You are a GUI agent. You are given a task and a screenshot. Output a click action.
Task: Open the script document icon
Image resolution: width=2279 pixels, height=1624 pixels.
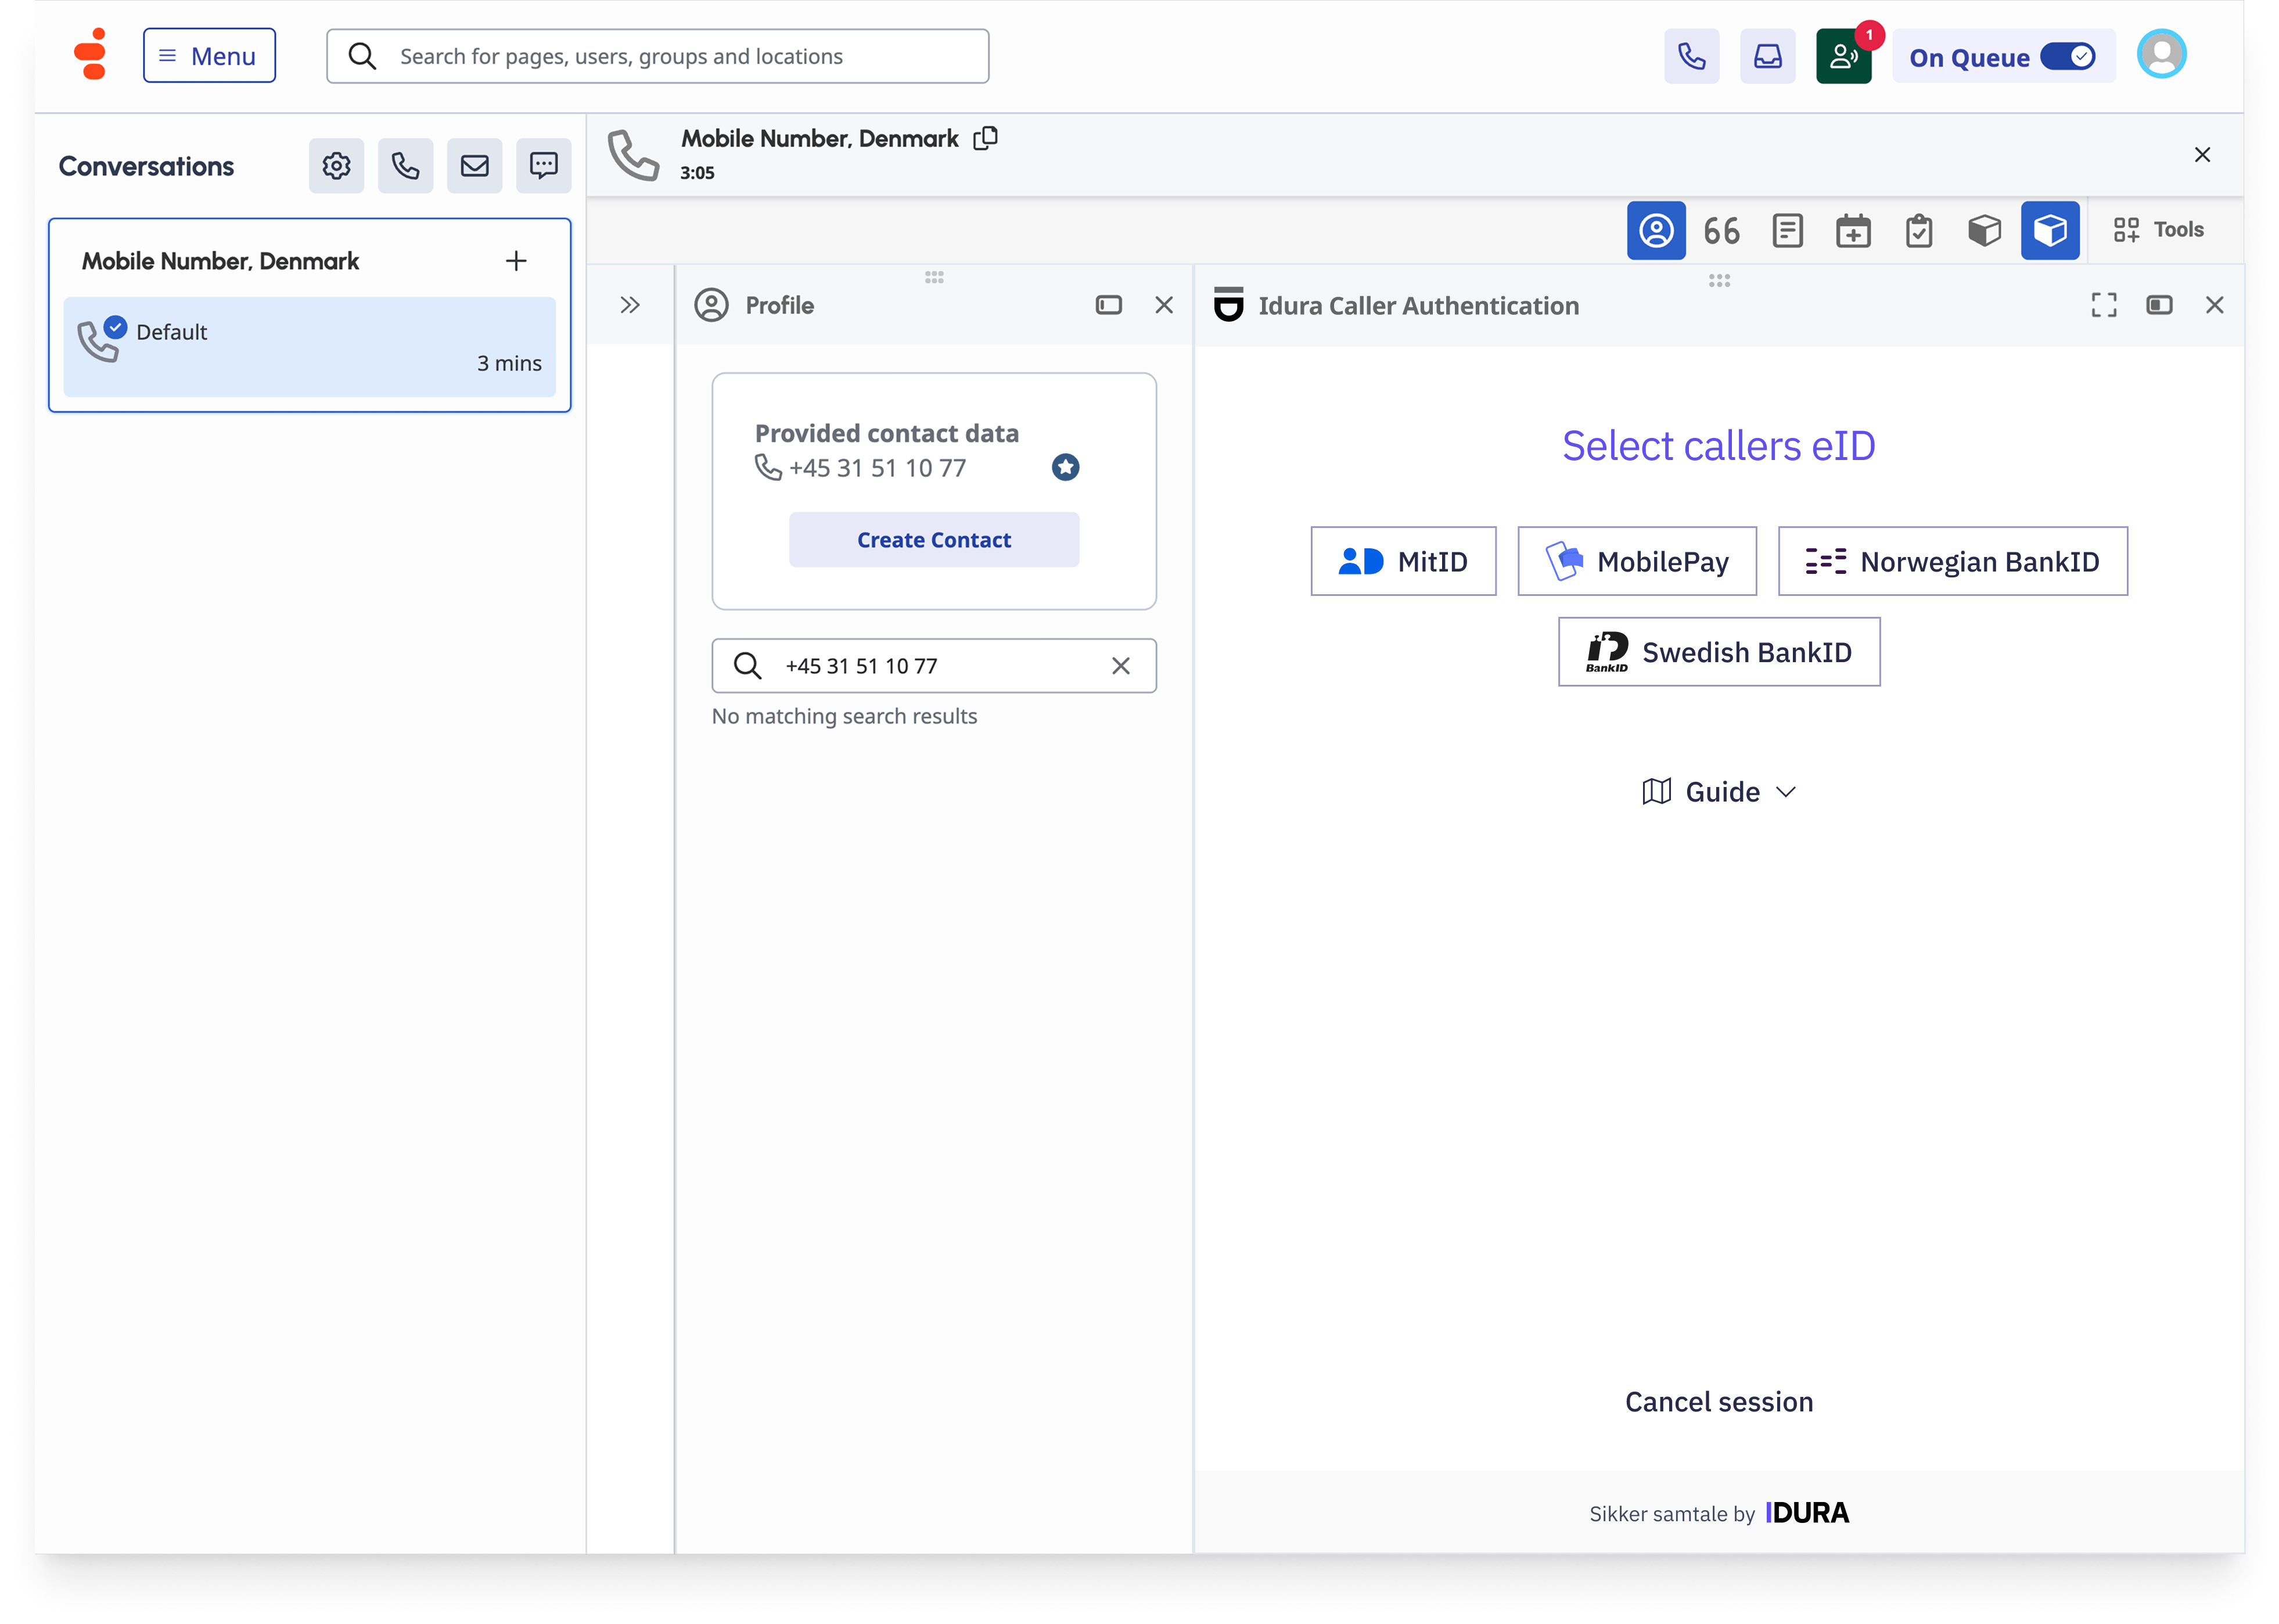(1787, 231)
